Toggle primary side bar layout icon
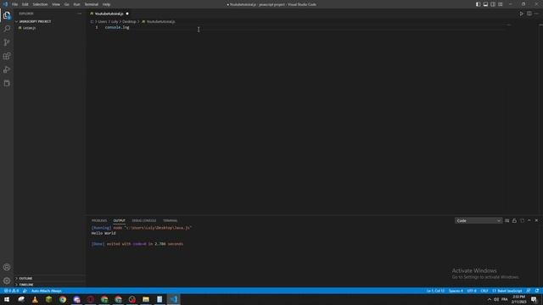 478,4
